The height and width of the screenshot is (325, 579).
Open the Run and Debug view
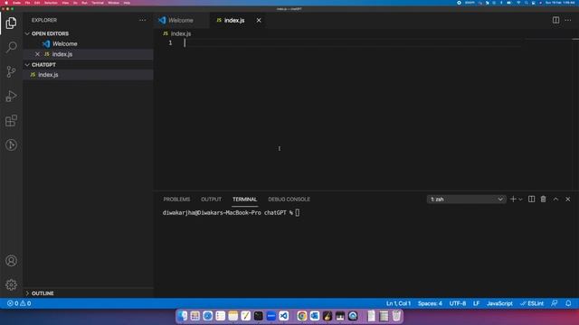coord(11,97)
